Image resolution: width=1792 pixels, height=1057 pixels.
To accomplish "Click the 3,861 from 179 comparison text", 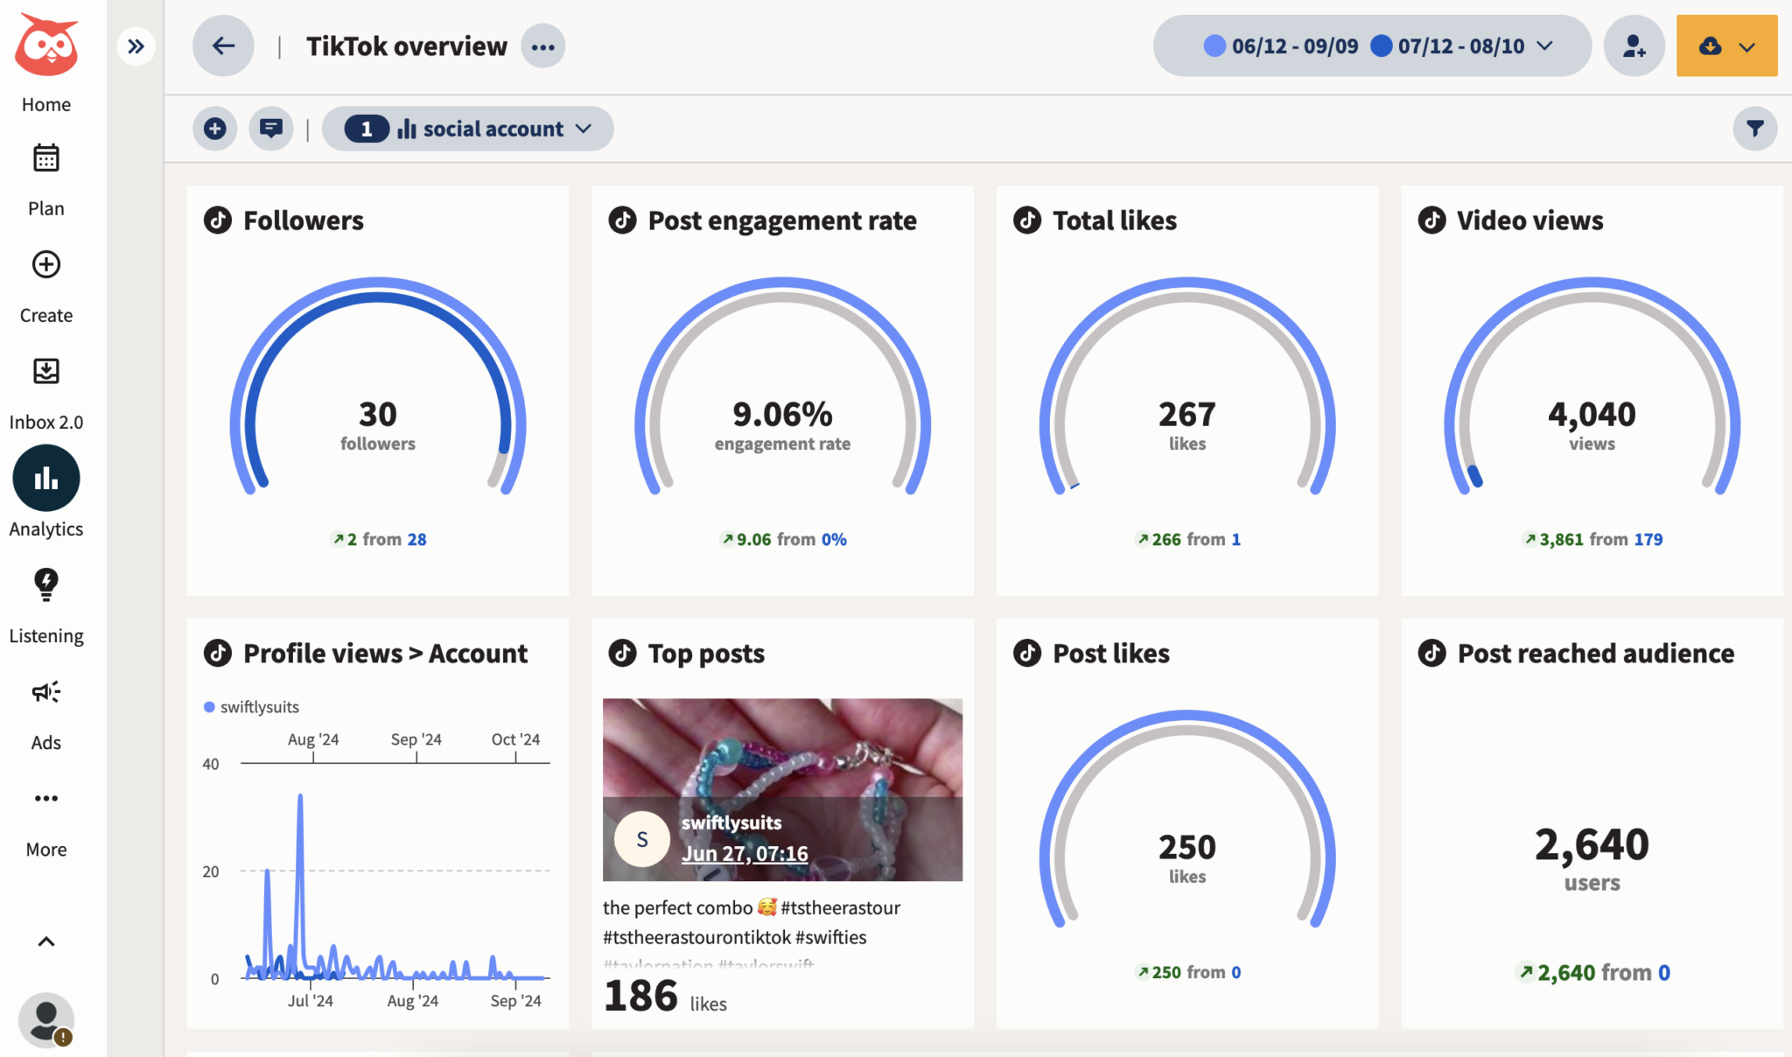I will [x=1593, y=540].
